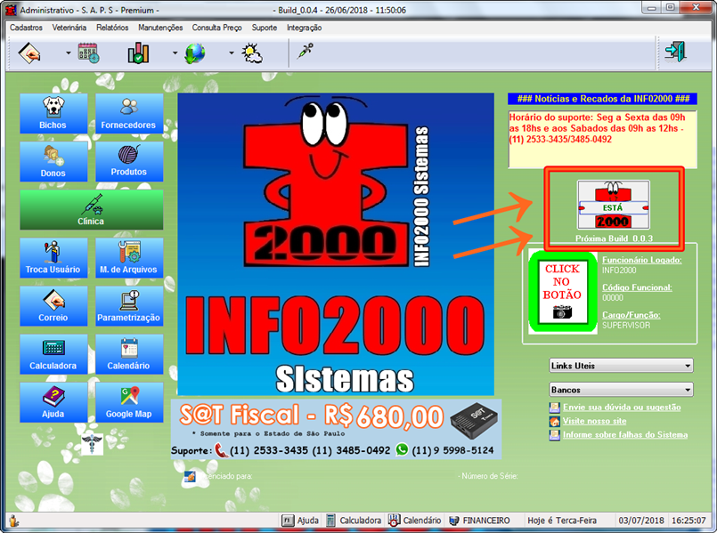The height and width of the screenshot is (533, 717).
Task: Click the INFO2000 Sistemas logo image
Action: (336, 245)
